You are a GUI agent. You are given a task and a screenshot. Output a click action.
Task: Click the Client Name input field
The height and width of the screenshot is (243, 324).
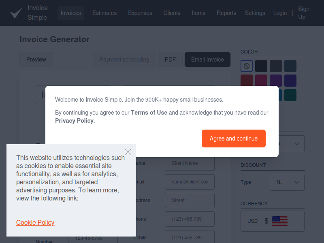pos(190,163)
